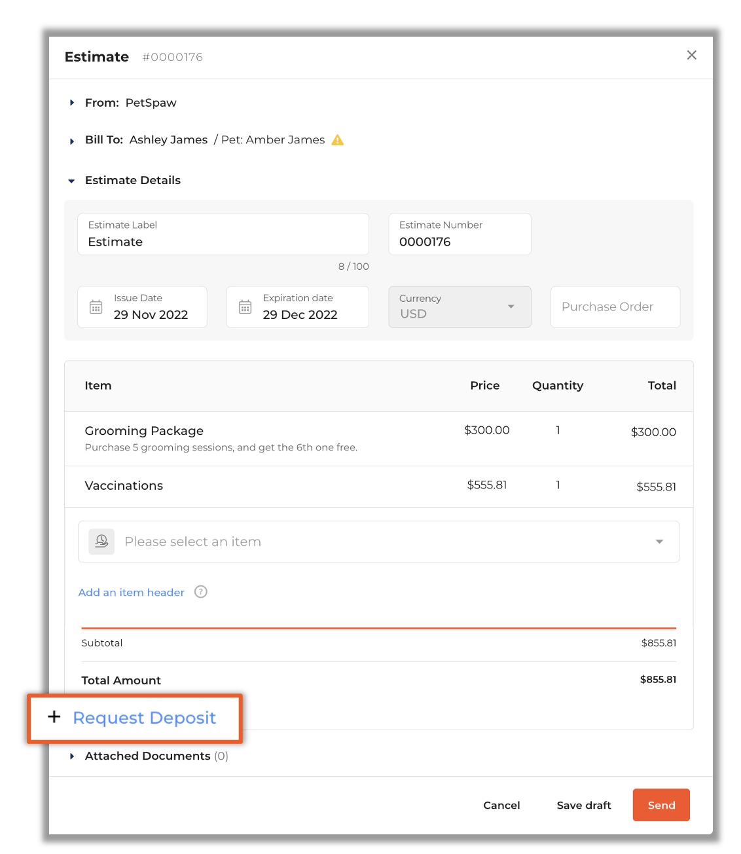
Task: Edit the Estimate Number field
Action: point(460,234)
